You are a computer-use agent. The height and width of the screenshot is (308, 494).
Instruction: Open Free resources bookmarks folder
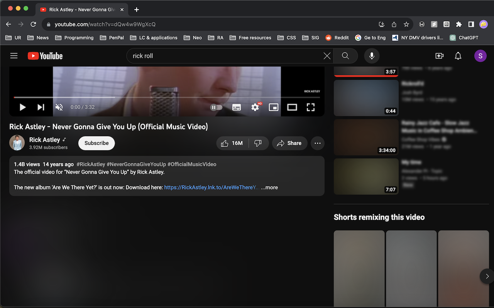[x=250, y=38]
